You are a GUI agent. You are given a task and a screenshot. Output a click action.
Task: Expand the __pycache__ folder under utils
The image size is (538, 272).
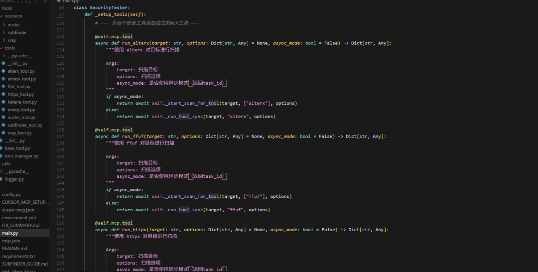point(1,171)
